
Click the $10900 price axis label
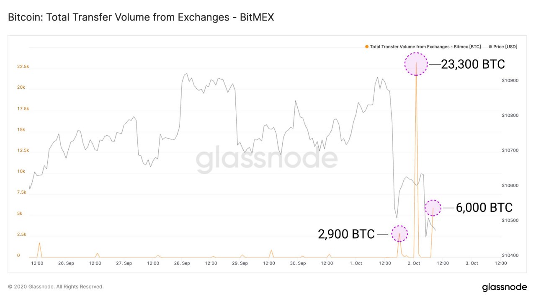[510, 80]
